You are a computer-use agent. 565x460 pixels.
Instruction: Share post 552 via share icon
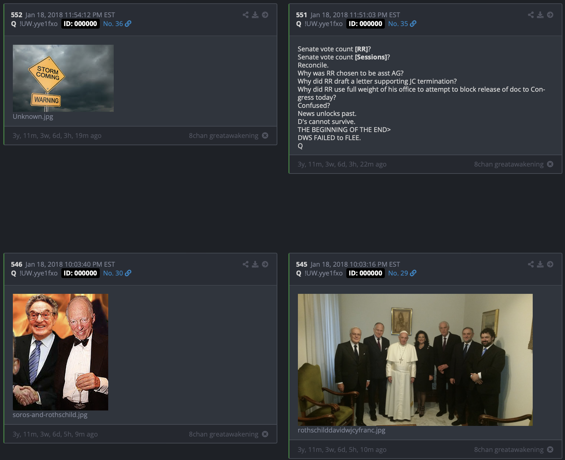pyautogui.click(x=245, y=15)
